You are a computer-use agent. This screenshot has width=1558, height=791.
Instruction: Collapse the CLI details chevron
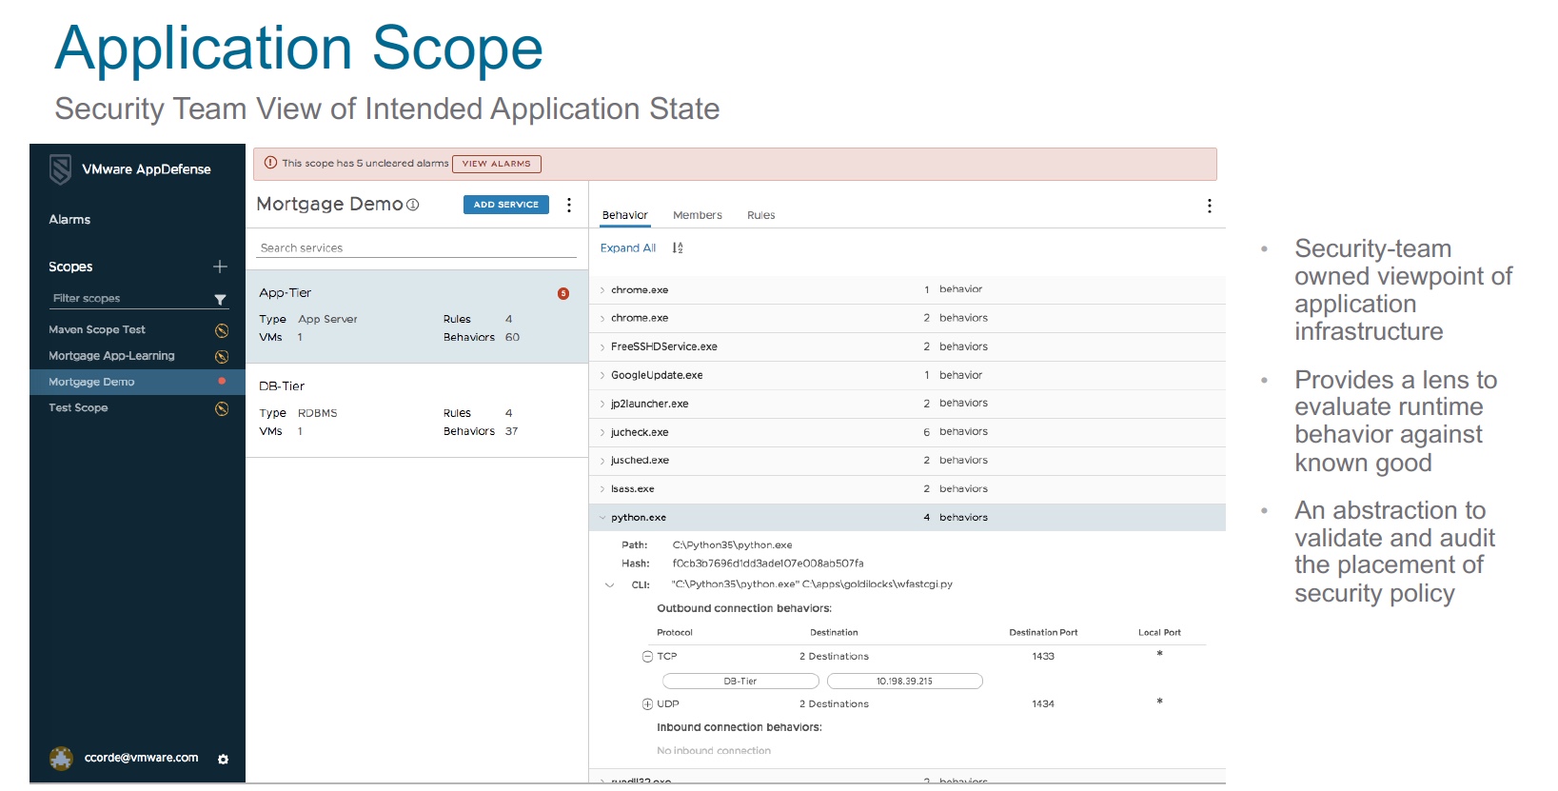(609, 584)
